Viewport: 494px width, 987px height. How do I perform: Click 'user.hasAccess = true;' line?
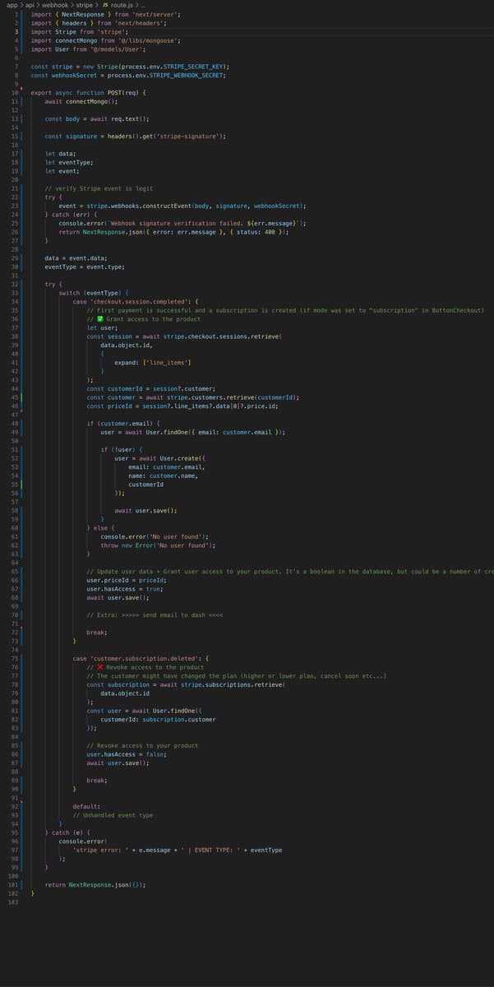coord(127,589)
